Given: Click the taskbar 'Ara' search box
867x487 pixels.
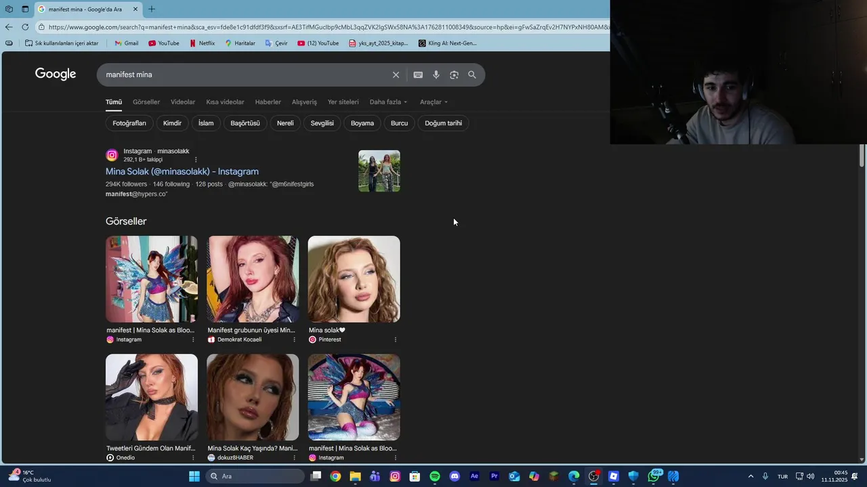Looking at the screenshot, I should (255, 476).
